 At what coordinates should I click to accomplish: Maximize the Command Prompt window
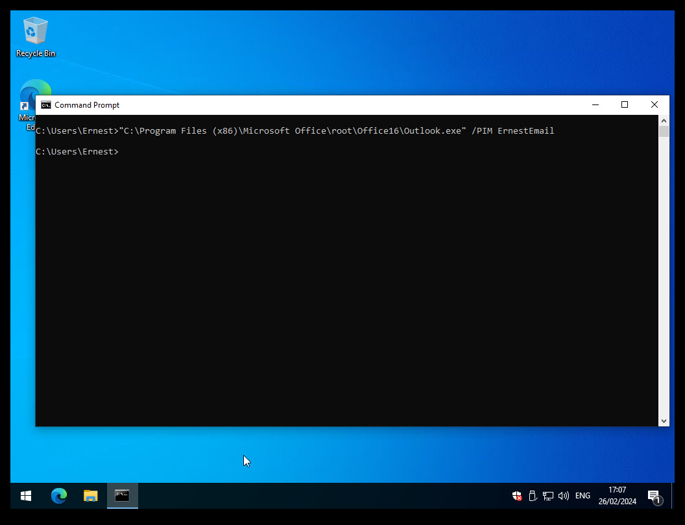(x=625, y=105)
